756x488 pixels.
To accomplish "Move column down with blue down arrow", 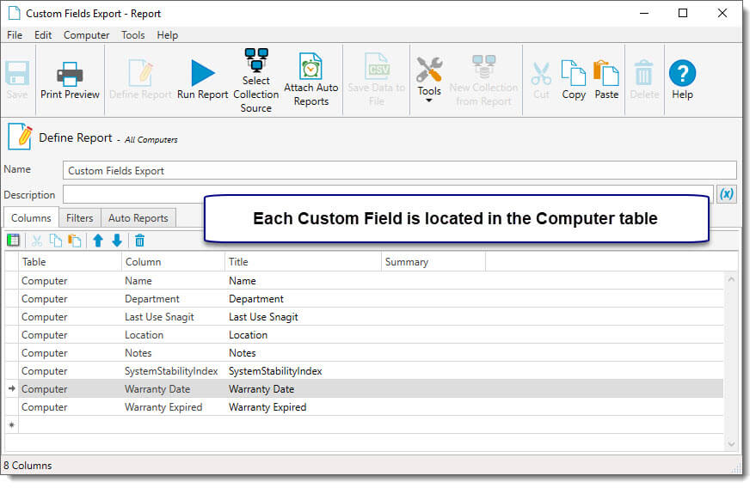I will (x=117, y=240).
